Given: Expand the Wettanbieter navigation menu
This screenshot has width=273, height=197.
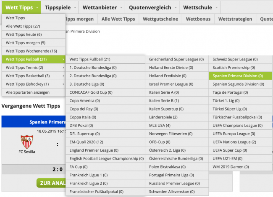Looking at the screenshot, I should point(103,7).
